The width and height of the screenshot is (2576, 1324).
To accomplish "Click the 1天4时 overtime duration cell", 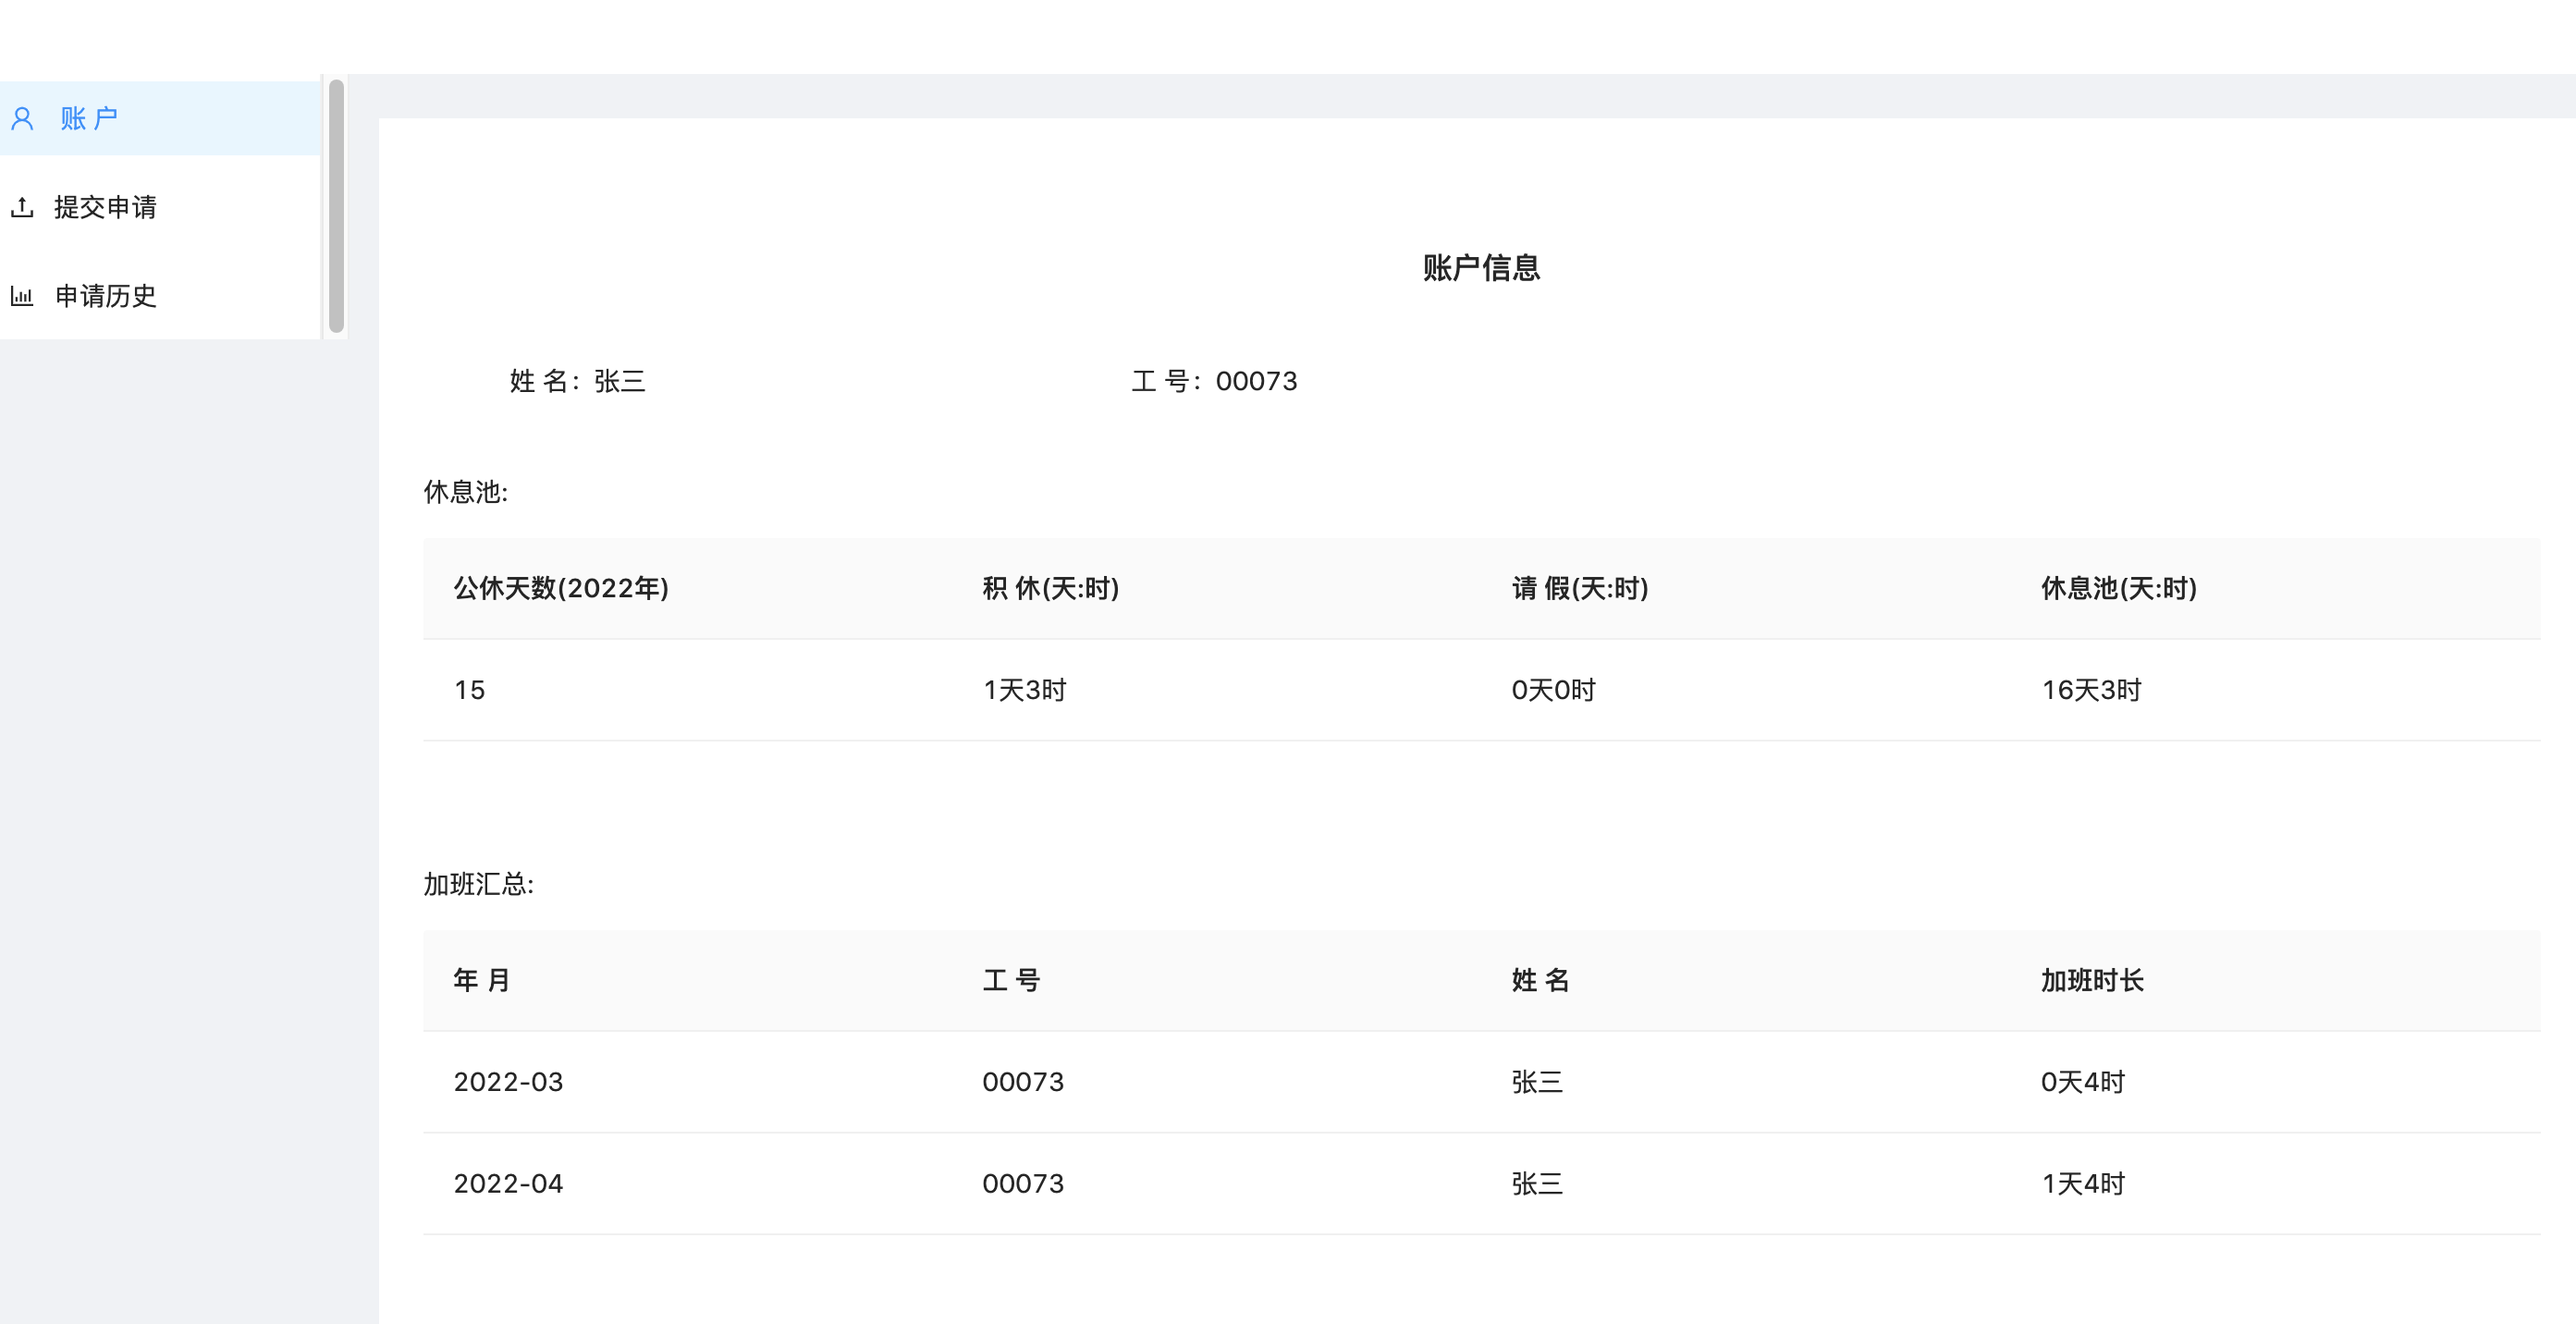I will [x=2082, y=1184].
